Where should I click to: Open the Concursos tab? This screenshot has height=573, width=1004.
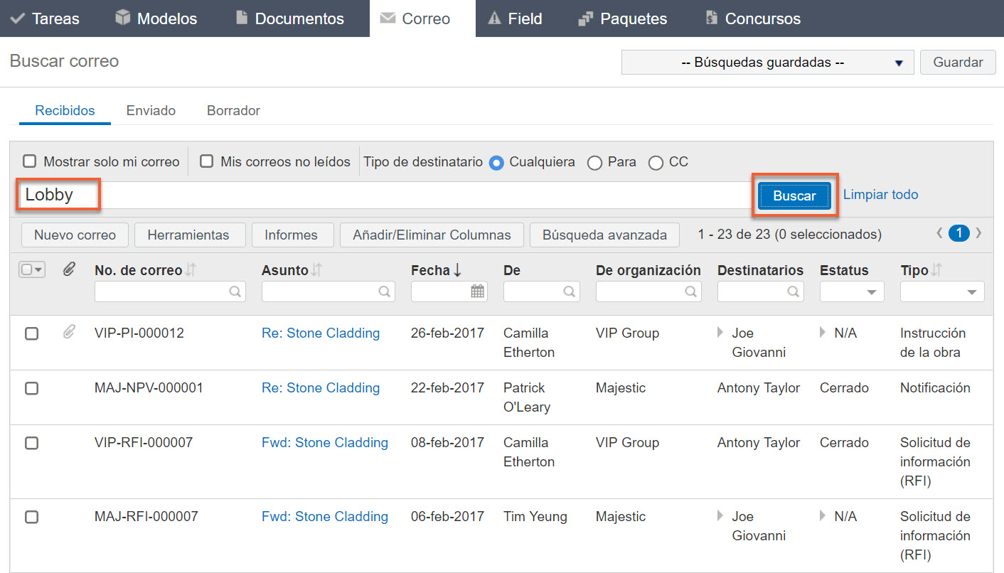click(753, 18)
